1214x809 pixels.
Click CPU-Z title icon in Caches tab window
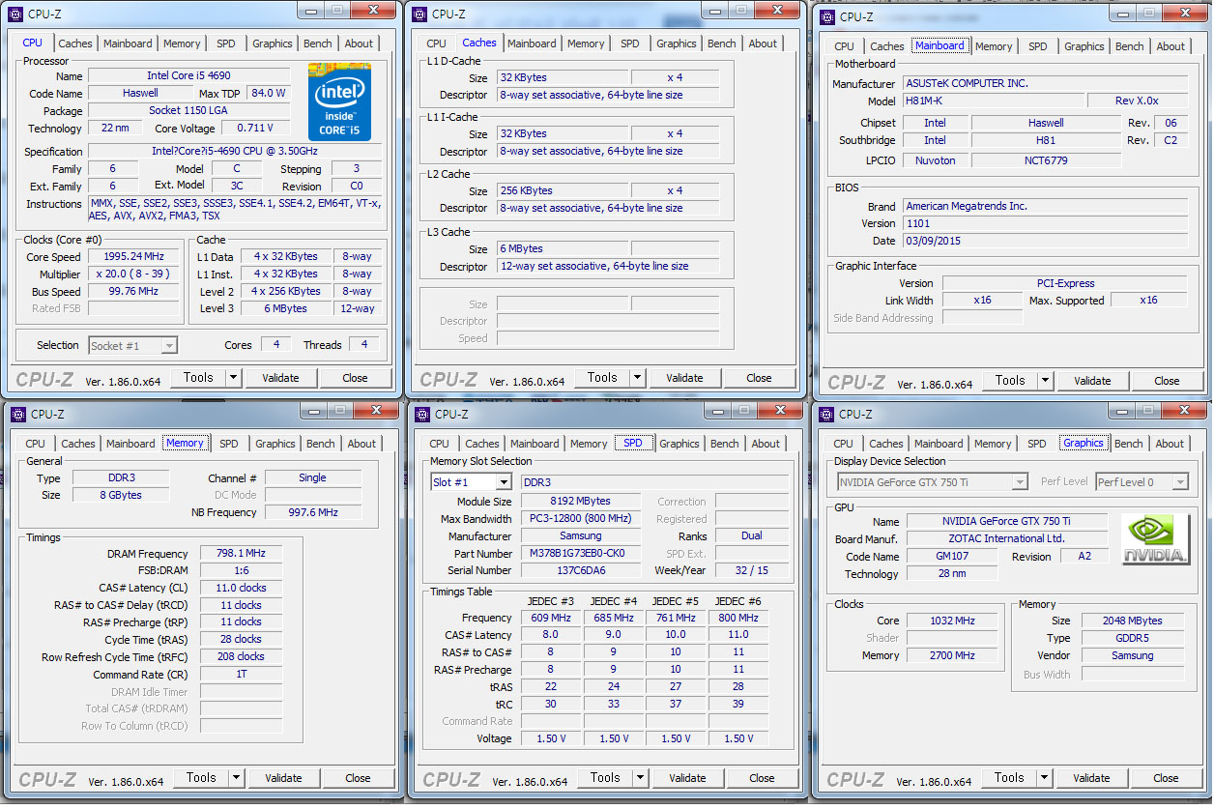click(420, 14)
